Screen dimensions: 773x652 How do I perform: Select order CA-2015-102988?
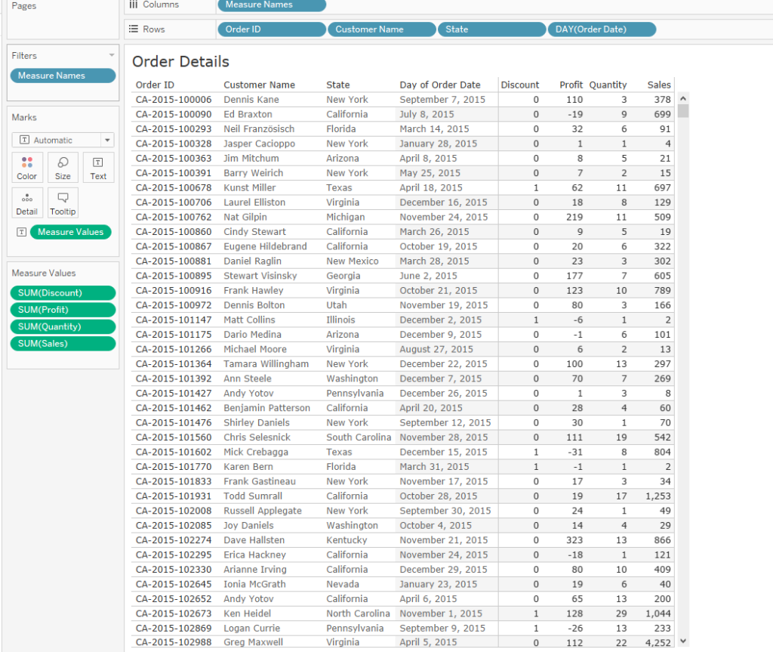(x=174, y=642)
